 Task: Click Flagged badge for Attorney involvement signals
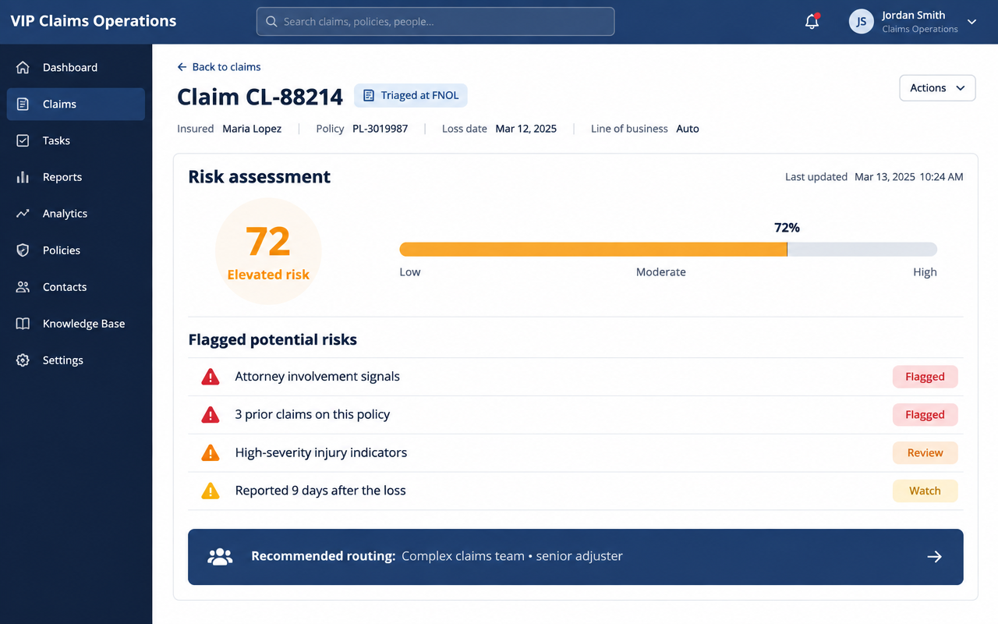(x=925, y=377)
